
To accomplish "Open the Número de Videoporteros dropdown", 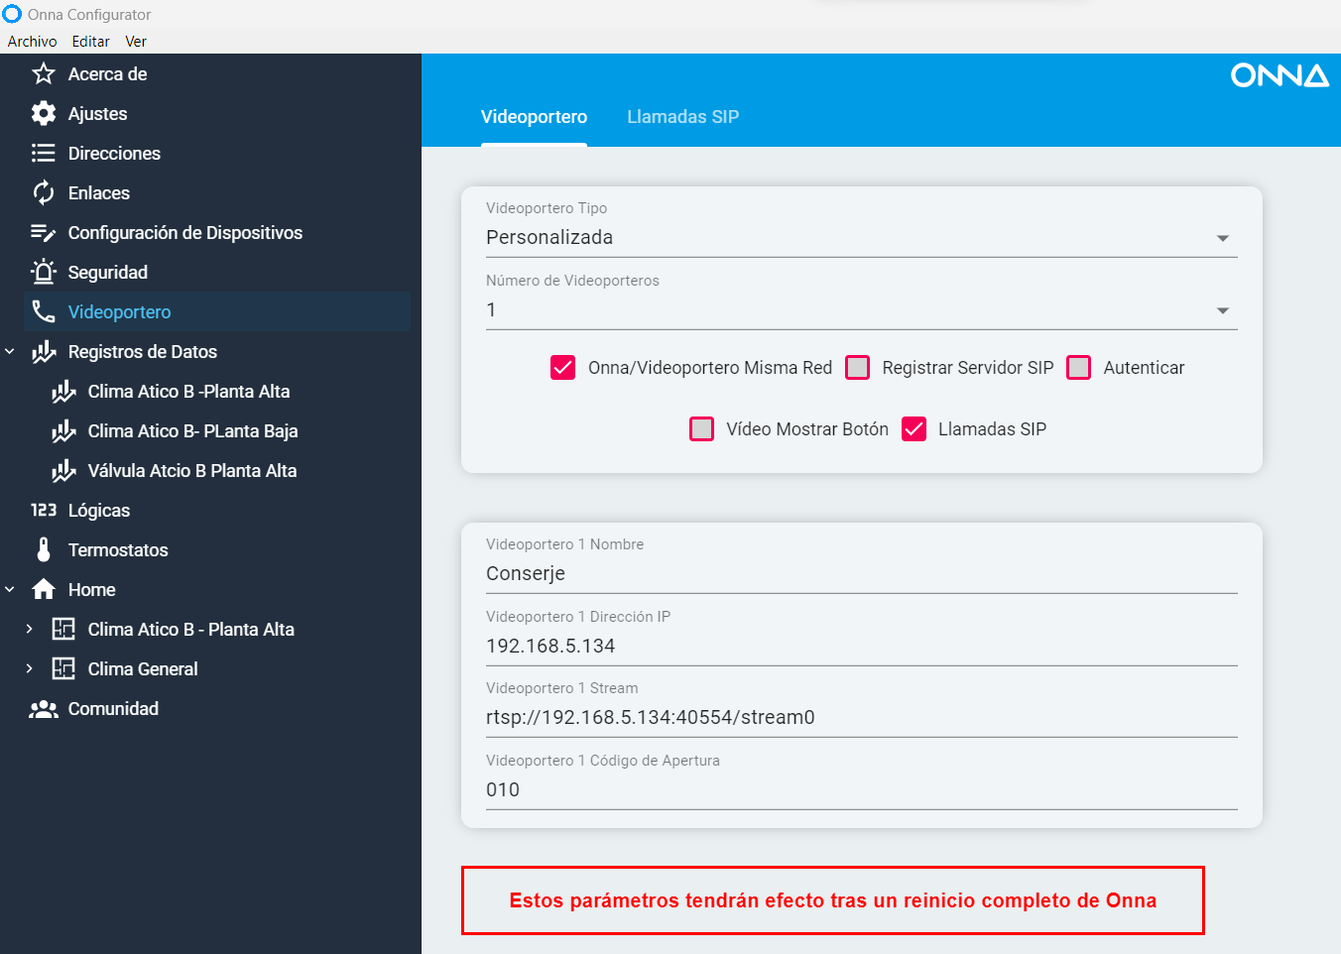I will point(1222,310).
